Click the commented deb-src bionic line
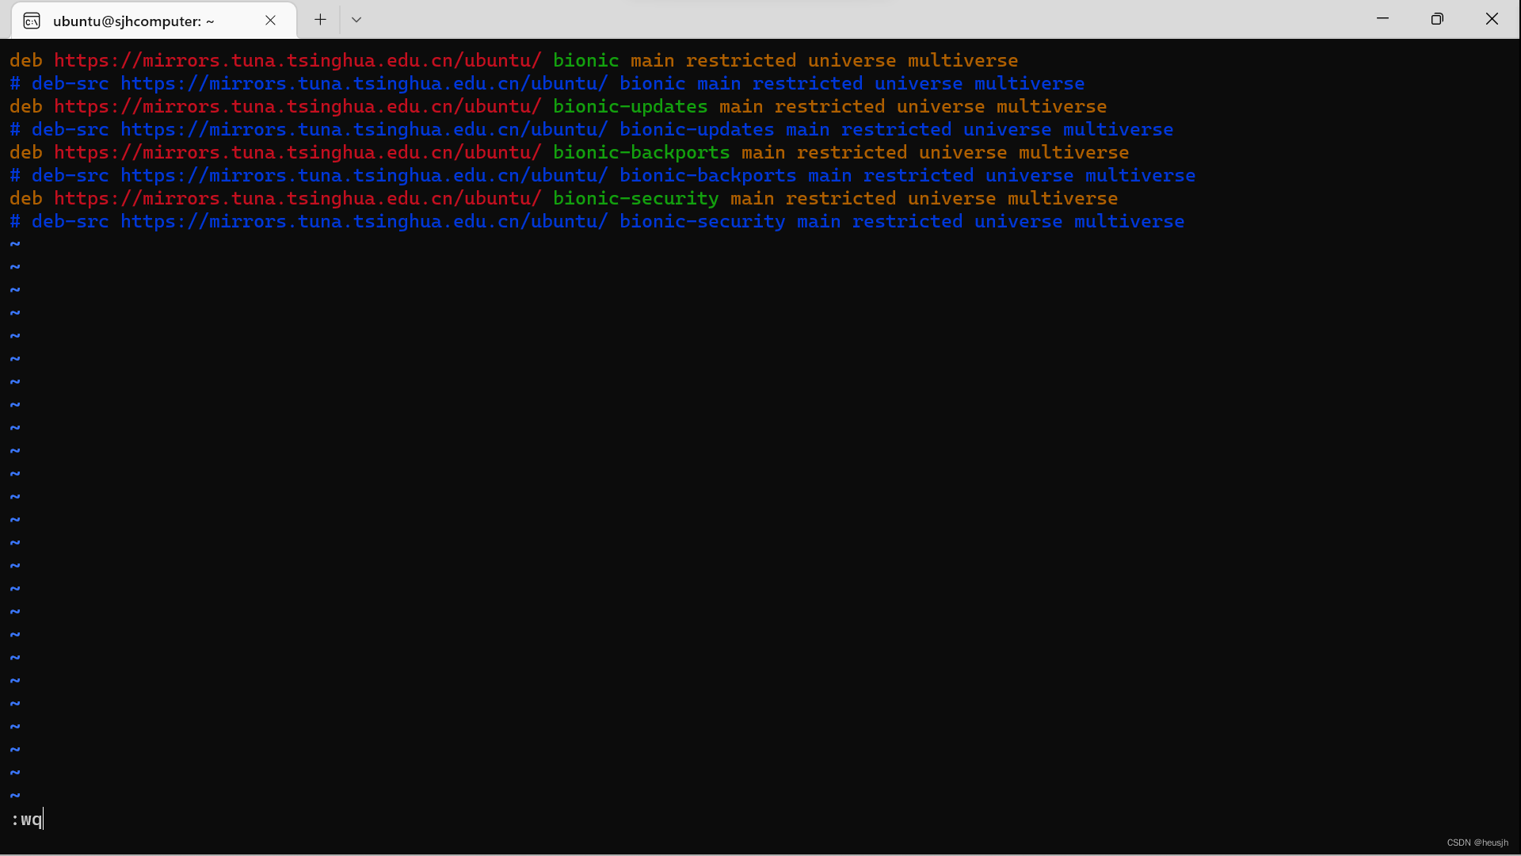1521x856 pixels. click(547, 83)
